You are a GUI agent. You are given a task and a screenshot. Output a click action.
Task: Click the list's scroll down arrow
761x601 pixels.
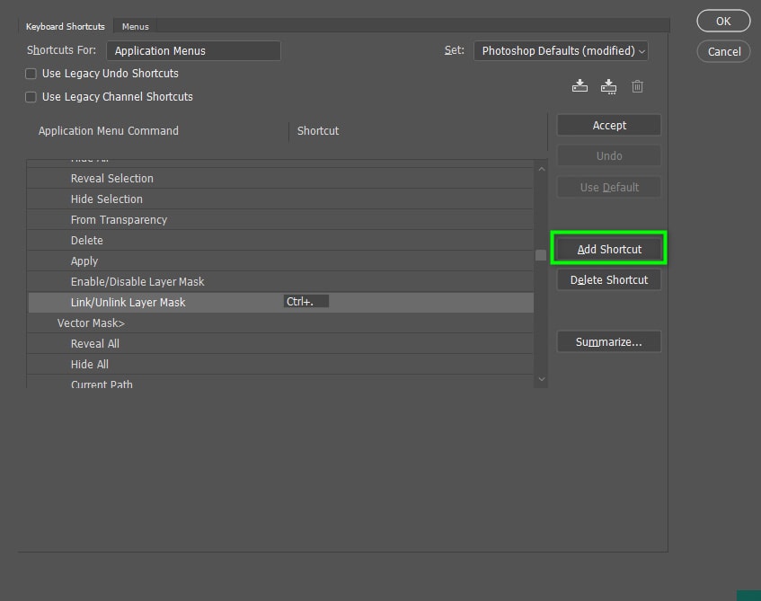541,379
